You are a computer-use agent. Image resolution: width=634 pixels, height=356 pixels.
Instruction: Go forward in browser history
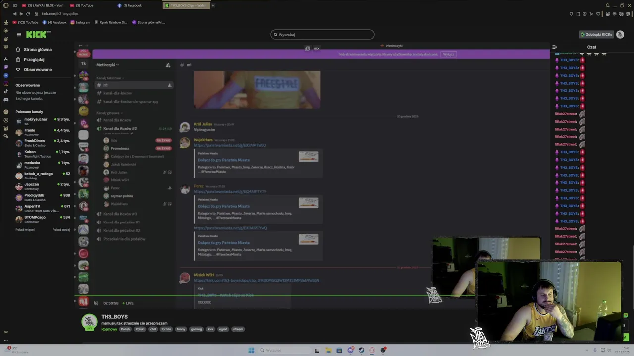click(21, 14)
